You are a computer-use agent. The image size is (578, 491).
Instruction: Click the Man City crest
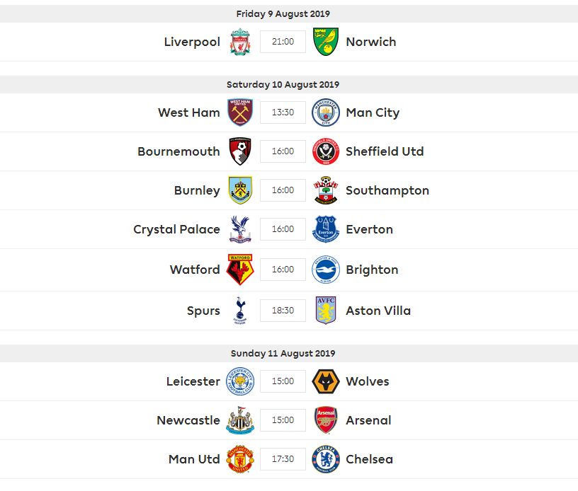(326, 112)
